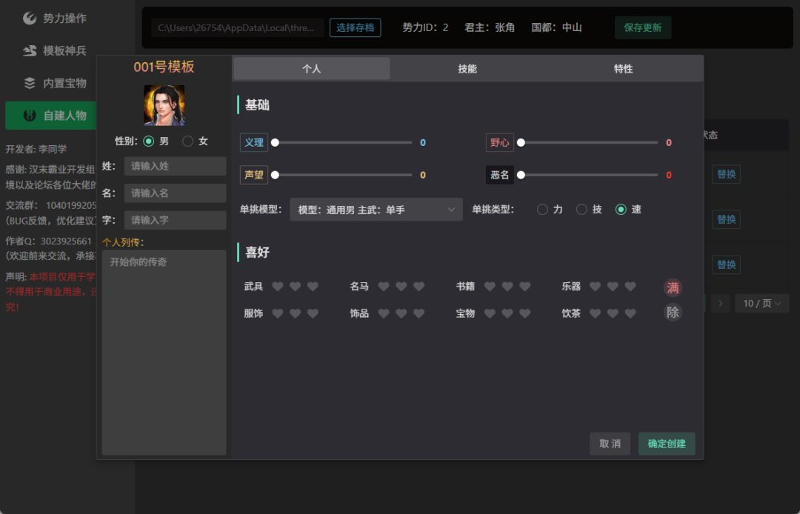
Task: Open the 单挑模型 model dropdown
Action: click(376, 210)
